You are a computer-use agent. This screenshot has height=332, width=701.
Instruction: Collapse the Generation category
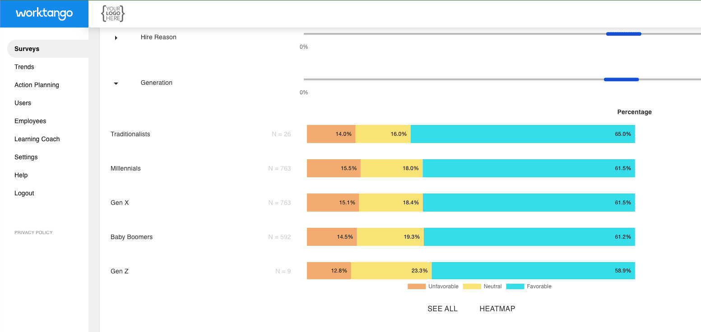click(116, 83)
